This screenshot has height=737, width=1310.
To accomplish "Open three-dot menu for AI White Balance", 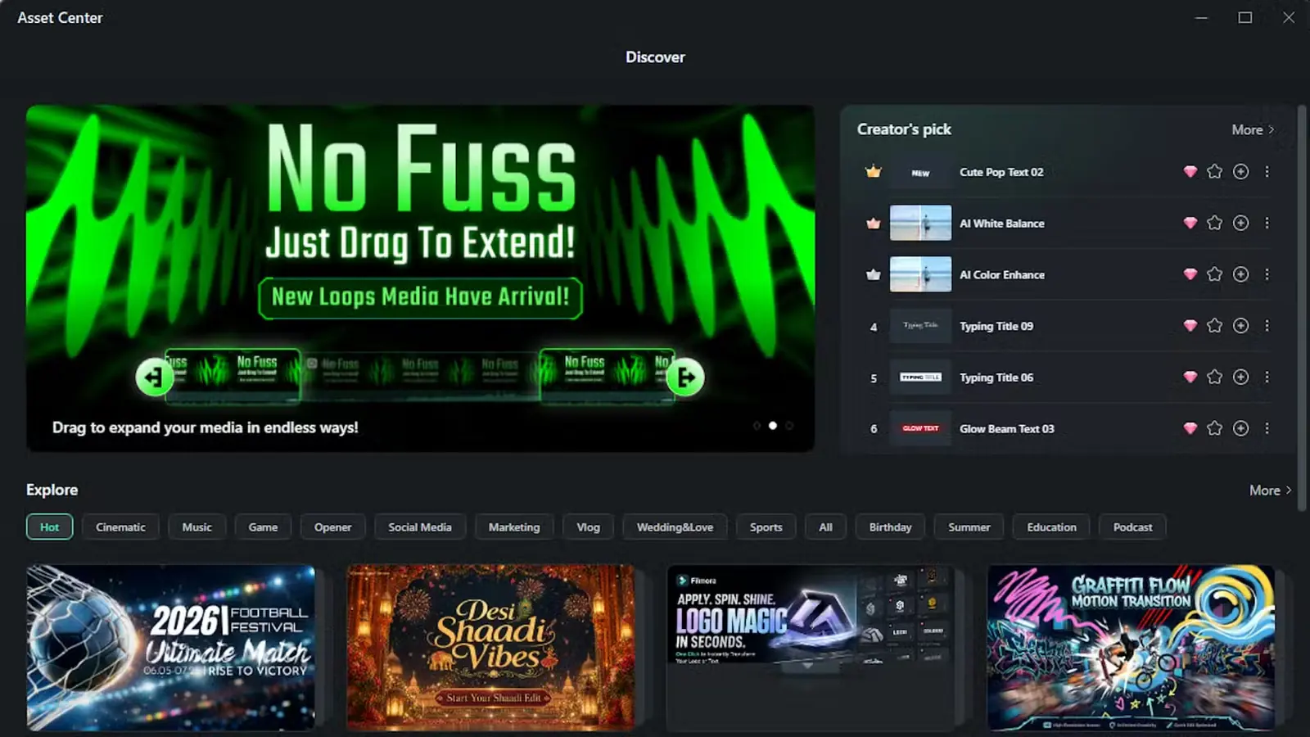I will pyautogui.click(x=1267, y=223).
